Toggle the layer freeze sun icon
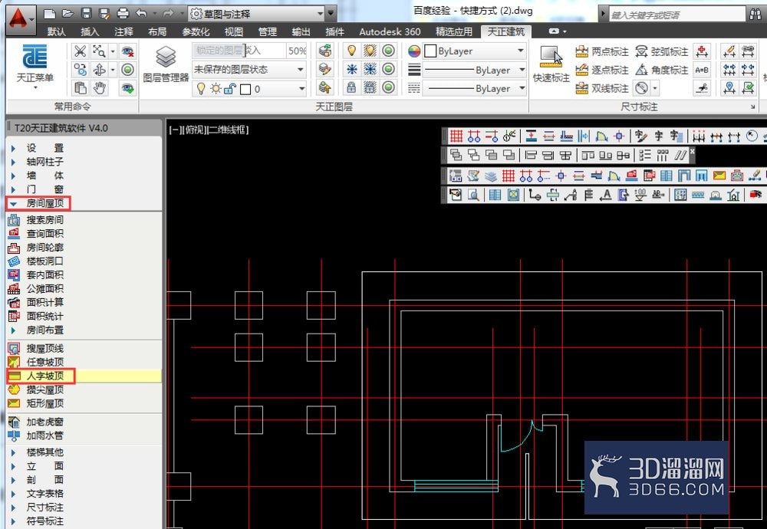Viewport: 767px width, 529px height. [216, 88]
